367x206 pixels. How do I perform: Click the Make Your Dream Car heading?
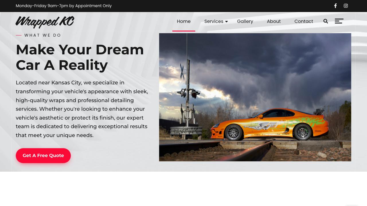click(x=80, y=57)
